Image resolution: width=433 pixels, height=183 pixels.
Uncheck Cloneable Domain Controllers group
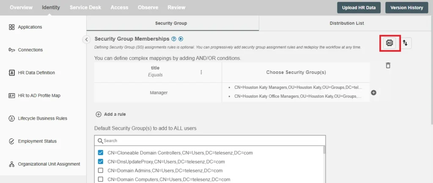pos(101,153)
